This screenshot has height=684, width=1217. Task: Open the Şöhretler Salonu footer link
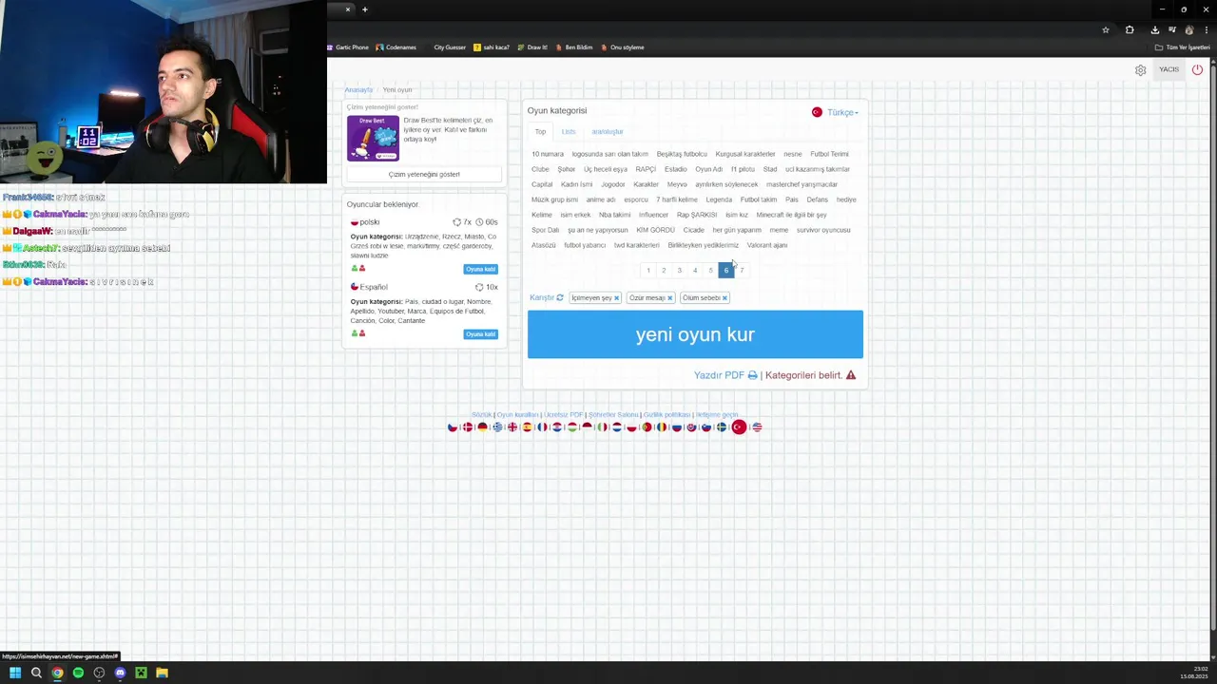point(613,415)
